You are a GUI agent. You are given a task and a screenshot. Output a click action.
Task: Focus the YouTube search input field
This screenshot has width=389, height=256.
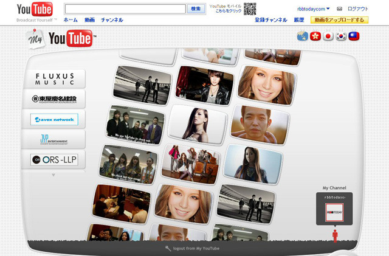(125, 9)
